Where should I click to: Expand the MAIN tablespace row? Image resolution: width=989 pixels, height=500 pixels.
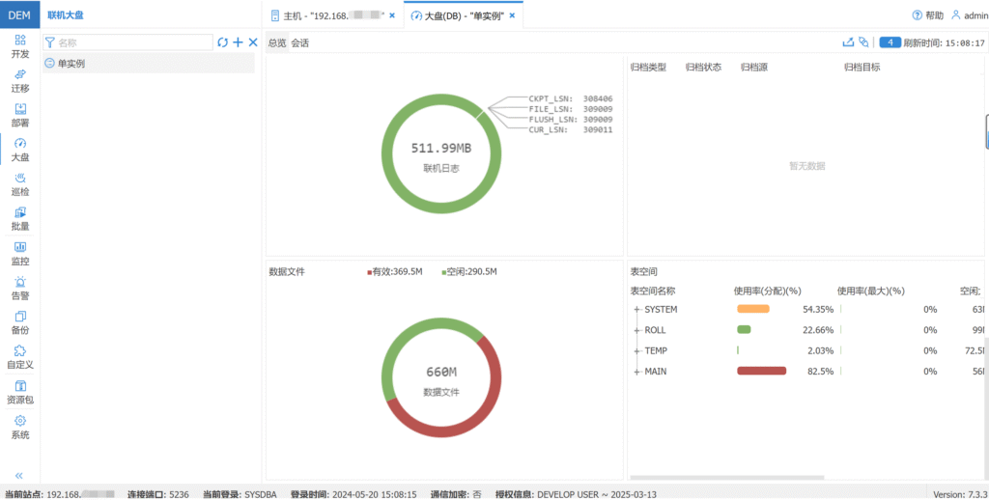pyautogui.click(x=636, y=372)
